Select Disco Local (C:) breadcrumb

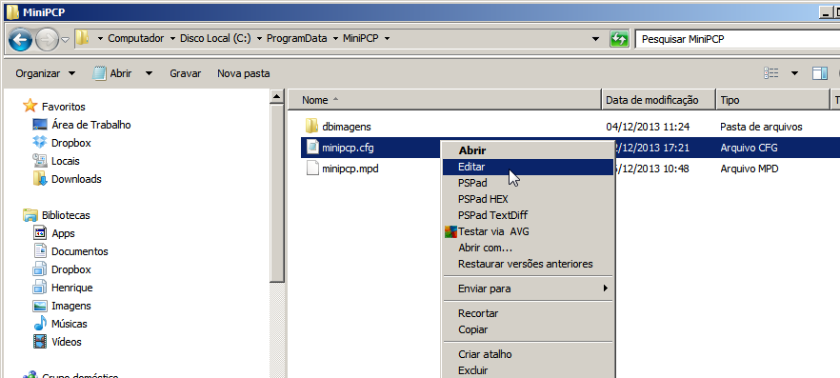215,38
